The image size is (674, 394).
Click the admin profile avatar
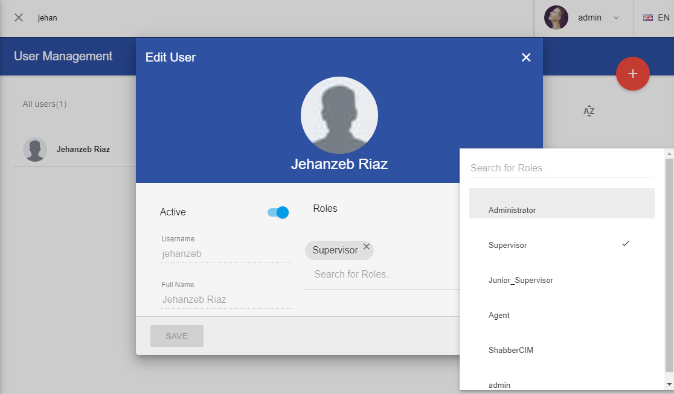(556, 17)
